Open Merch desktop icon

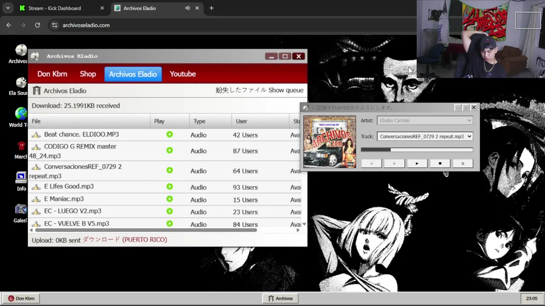pyautogui.click(x=21, y=146)
